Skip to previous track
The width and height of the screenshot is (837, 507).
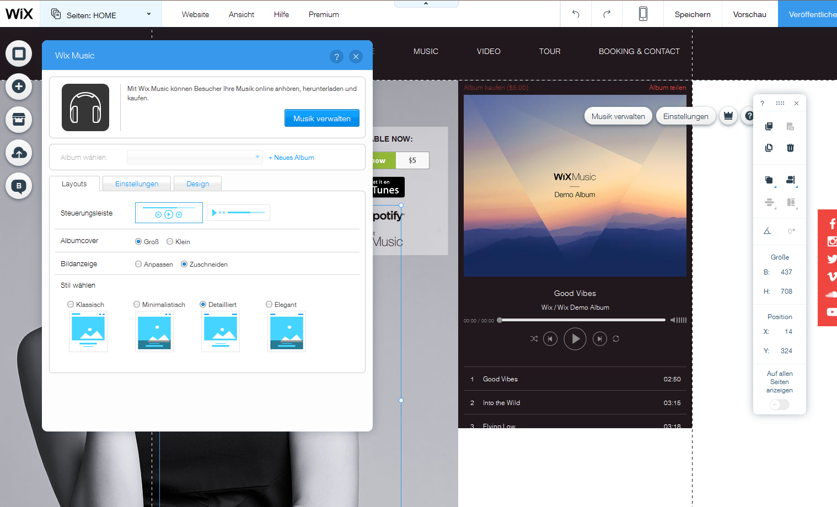(550, 339)
